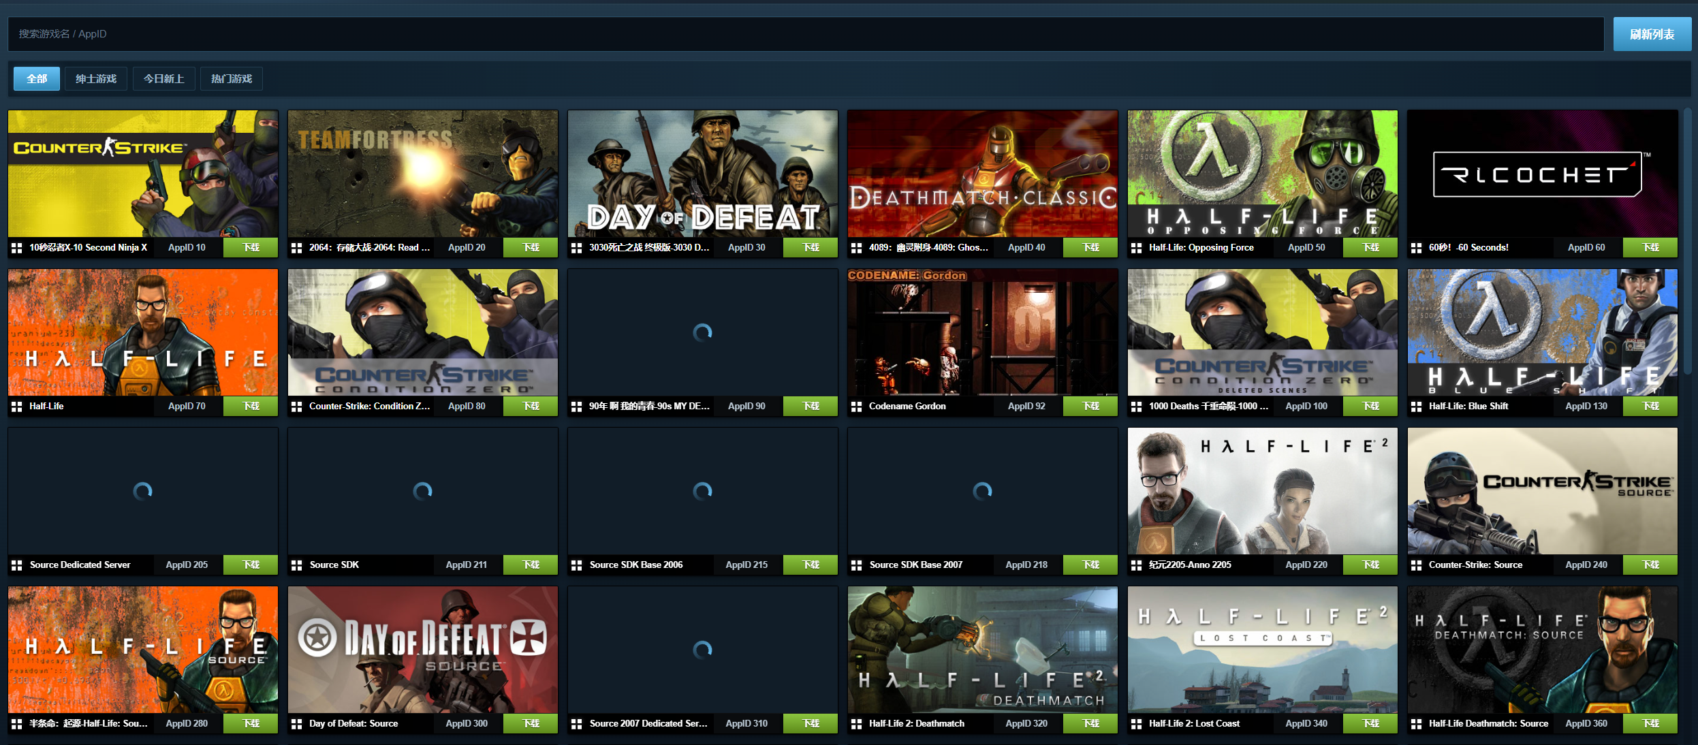Download Half-Life: Opposing Force AppID 50
The height and width of the screenshot is (745, 1698).
tap(1371, 247)
